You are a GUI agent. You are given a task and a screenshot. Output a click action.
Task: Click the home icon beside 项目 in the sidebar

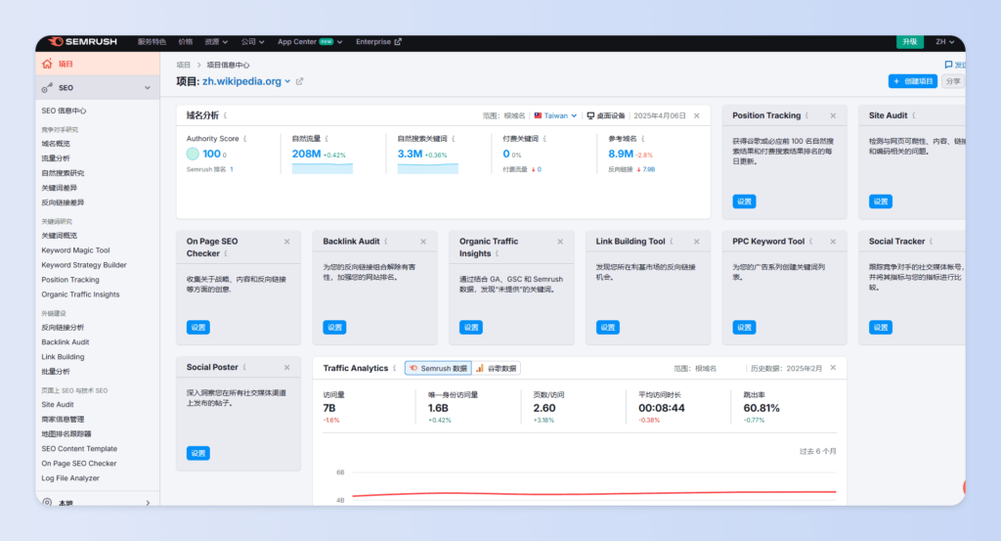(47, 64)
